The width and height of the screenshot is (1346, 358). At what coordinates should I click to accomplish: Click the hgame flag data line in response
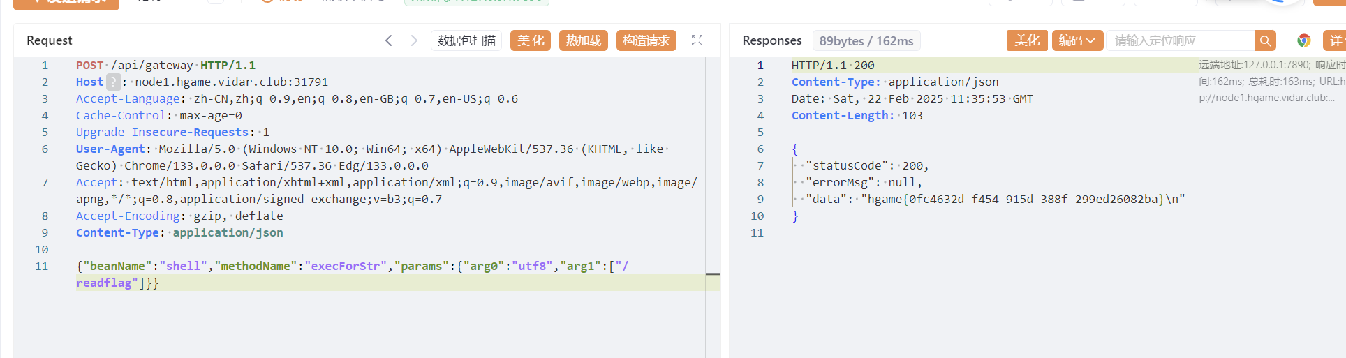[994, 200]
